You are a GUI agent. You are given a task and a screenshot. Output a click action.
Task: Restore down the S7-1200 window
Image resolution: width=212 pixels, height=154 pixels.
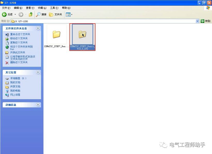[x=205, y=3]
